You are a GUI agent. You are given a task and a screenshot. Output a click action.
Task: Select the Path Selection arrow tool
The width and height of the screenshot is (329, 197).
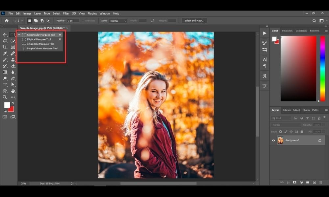click(x=13, y=85)
